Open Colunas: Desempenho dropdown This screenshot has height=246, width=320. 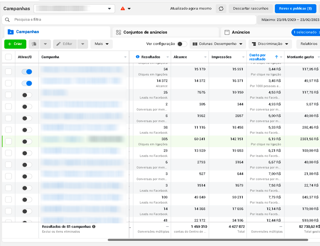[x=218, y=44]
